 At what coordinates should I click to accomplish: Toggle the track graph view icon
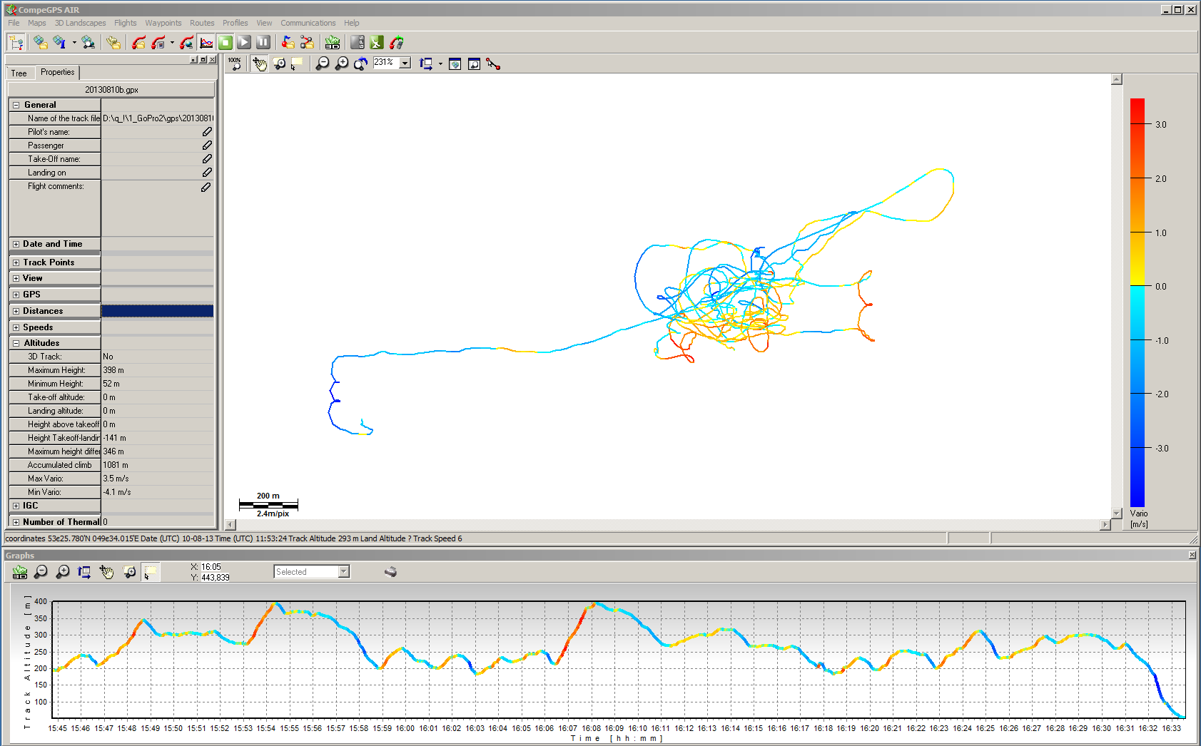coord(206,43)
